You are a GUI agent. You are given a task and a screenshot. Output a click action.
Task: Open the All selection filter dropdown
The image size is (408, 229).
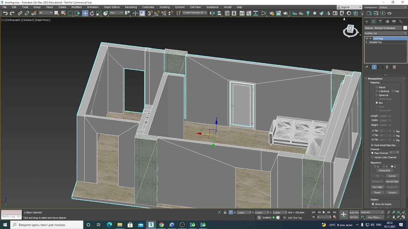pos(45,13)
